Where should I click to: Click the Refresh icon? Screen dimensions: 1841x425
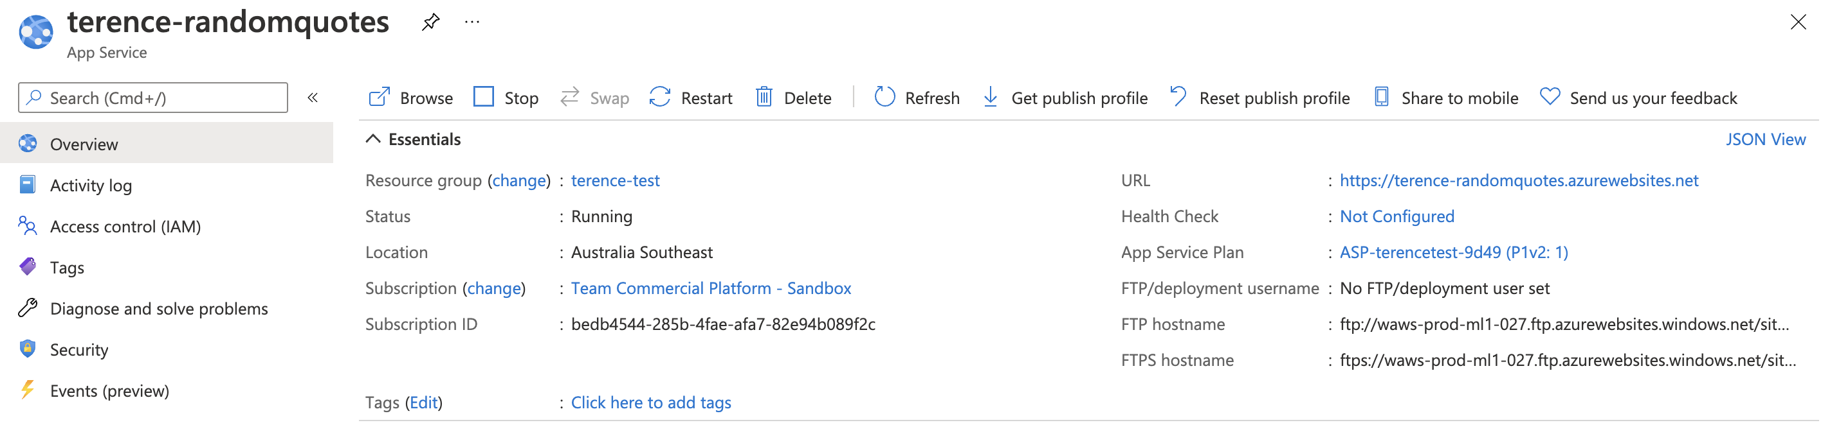(x=884, y=97)
